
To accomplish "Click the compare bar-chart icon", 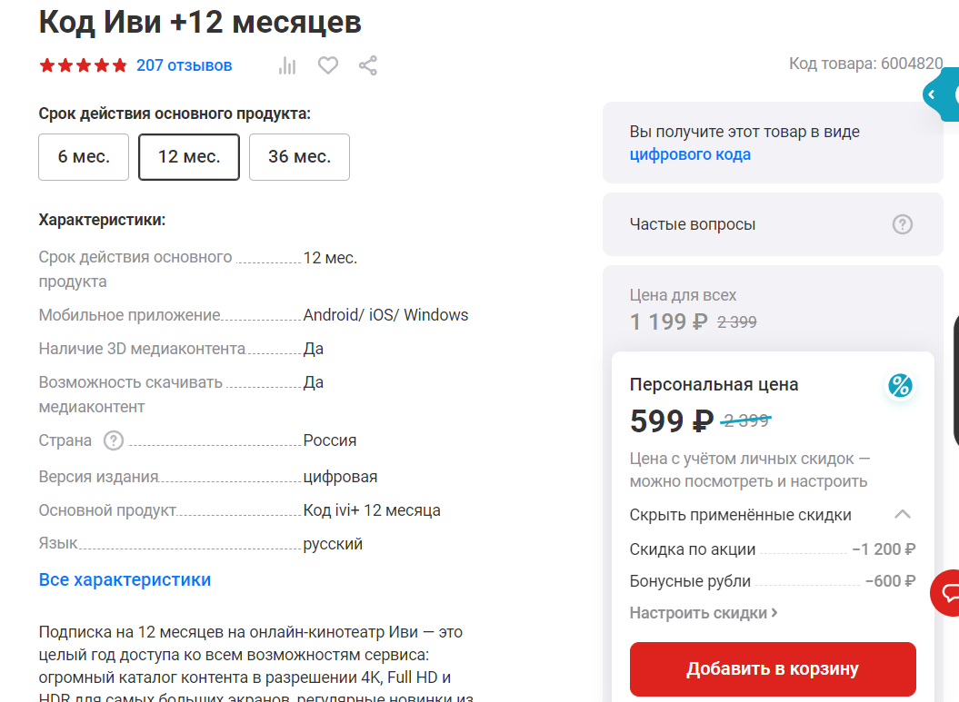I will [287, 65].
